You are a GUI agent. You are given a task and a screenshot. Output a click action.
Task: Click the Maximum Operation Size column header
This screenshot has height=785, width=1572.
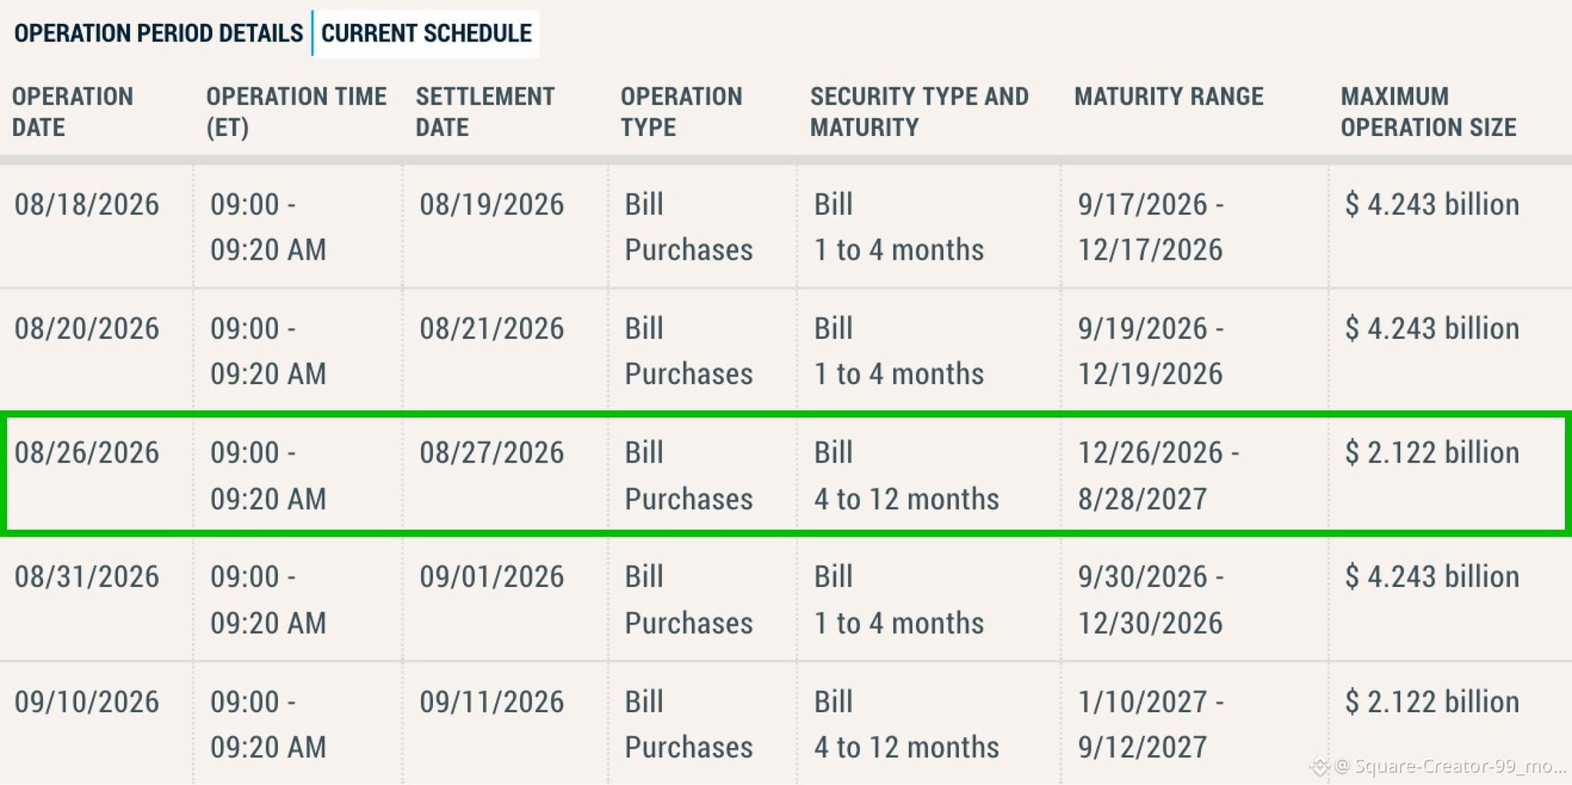pyautogui.click(x=1428, y=111)
